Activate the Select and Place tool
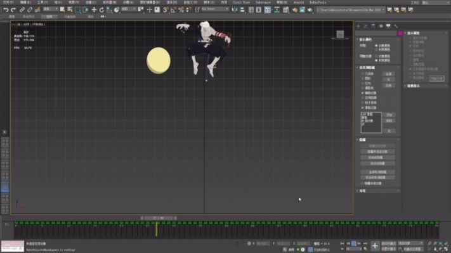The height and width of the screenshot is (253, 451). pos(117,10)
